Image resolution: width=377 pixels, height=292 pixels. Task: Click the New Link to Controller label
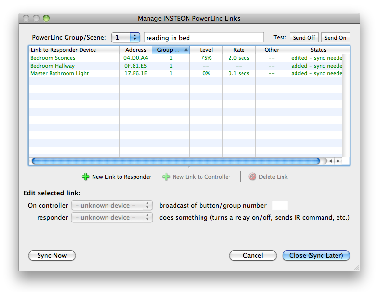[202, 177]
